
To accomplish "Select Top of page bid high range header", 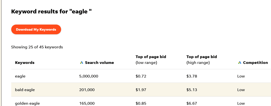I will [202, 59].
